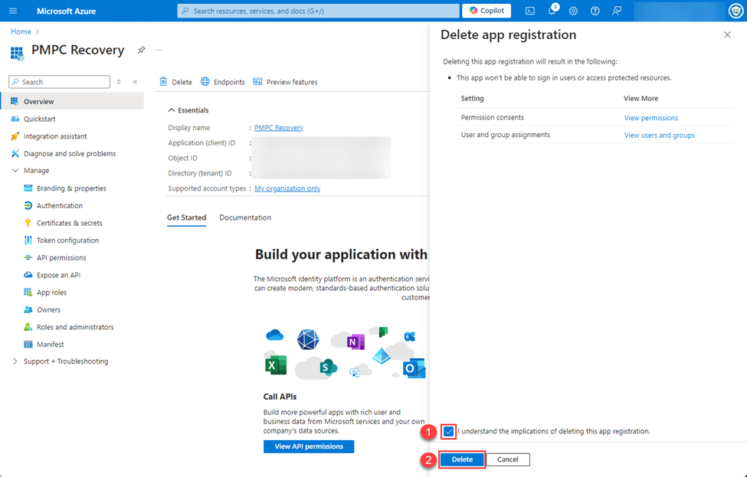747x477 pixels.
Task: Open API permissions in the sidebar
Action: tap(61, 258)
